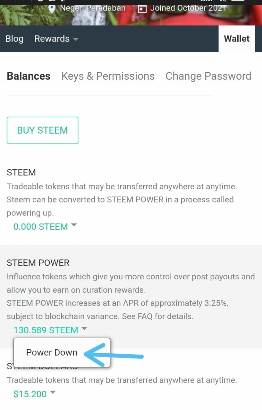Click the STEEM POWER section heading
262x410 pixels.
(38, 263)
